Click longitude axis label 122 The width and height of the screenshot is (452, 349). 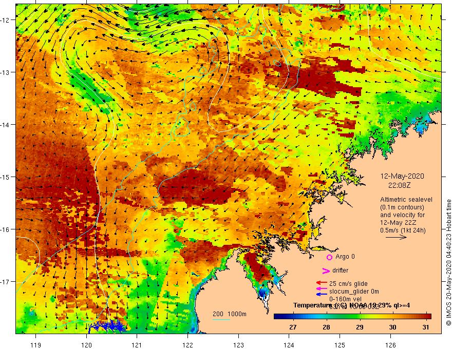click(187, 345)
